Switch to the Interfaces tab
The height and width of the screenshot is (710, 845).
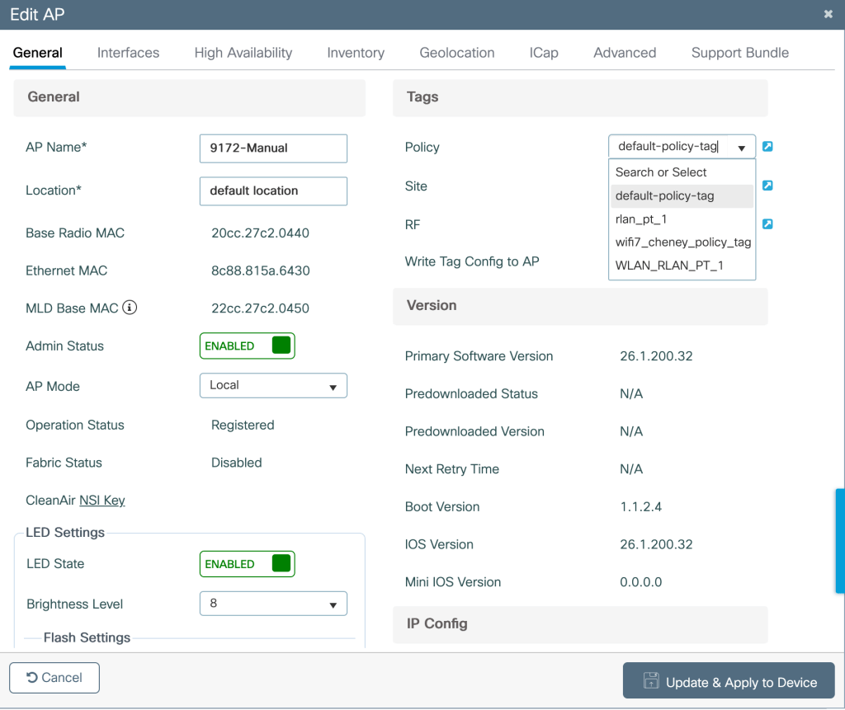click(128, 53)
